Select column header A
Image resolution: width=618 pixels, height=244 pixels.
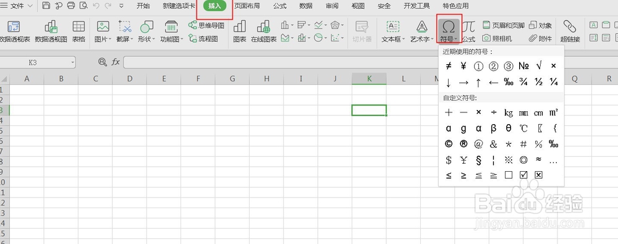click(x=27, y=79)
